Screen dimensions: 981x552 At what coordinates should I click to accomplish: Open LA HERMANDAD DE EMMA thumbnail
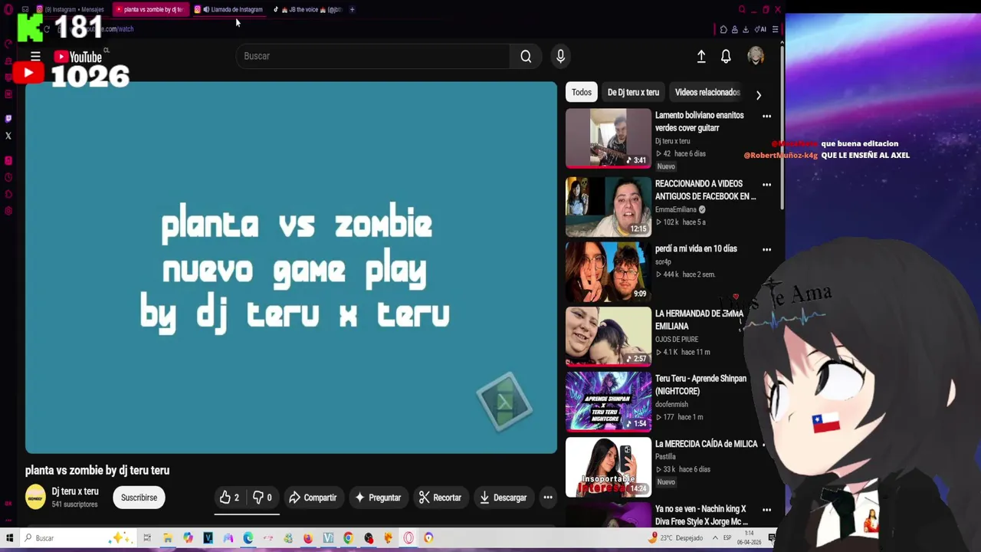click(609, 337)
